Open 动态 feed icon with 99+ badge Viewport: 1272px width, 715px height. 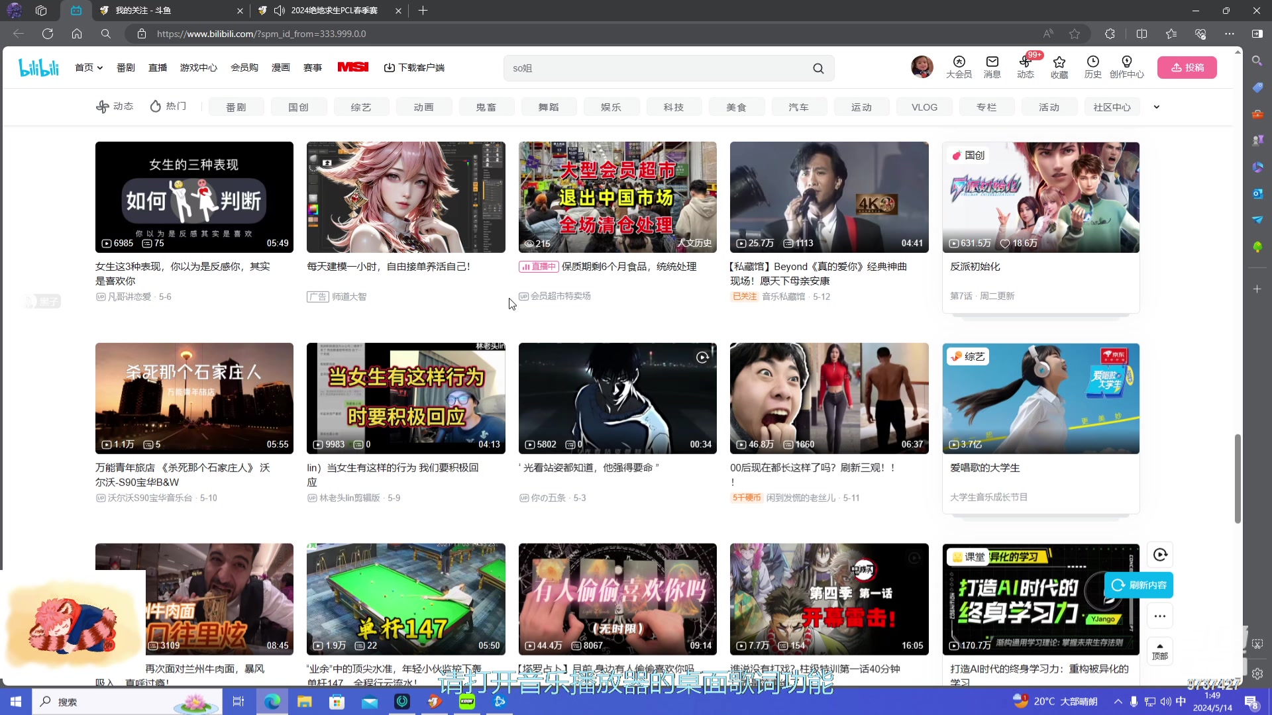1026,67
